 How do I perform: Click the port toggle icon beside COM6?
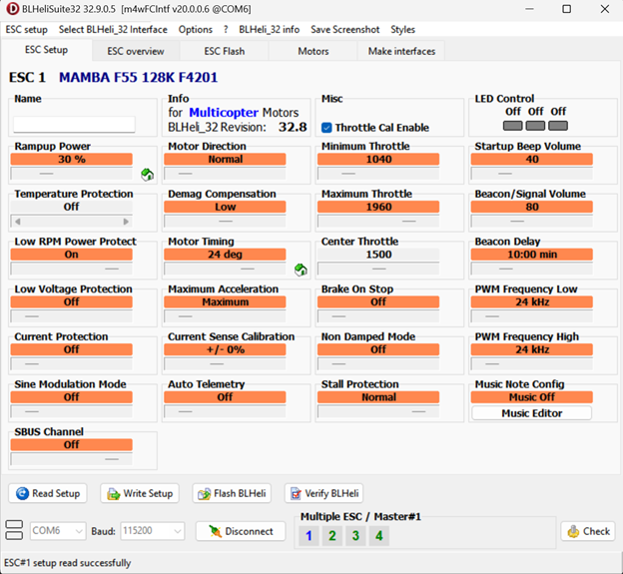tap(14, 530)
